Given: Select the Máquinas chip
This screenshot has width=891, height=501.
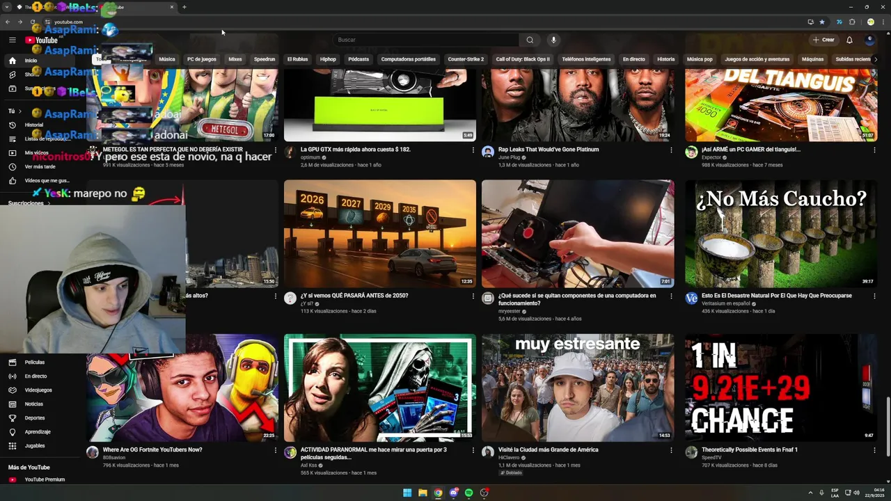Looking at the screenshot, I should pyautogui.click(x=812, y=59).
